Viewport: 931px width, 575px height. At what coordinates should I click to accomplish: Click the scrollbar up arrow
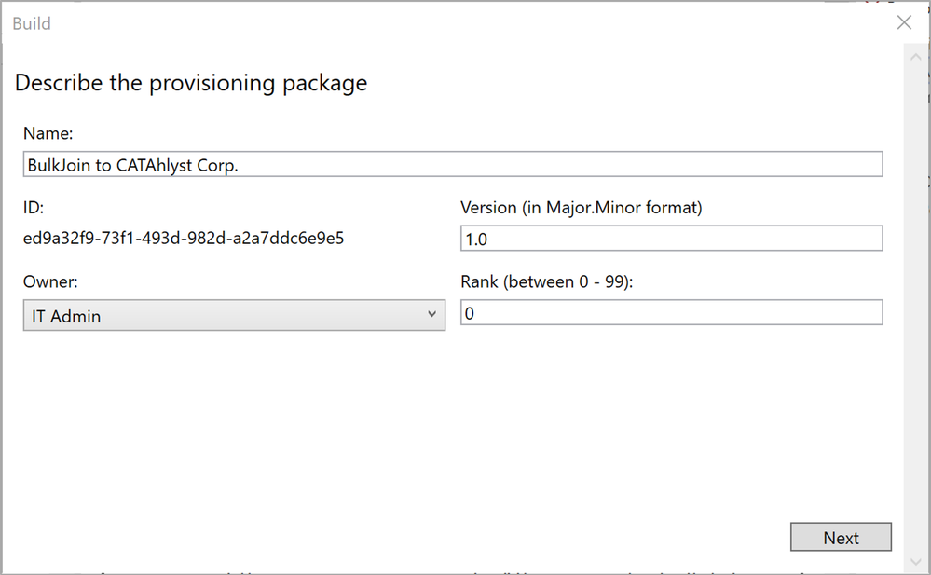(x=916, y=57)
